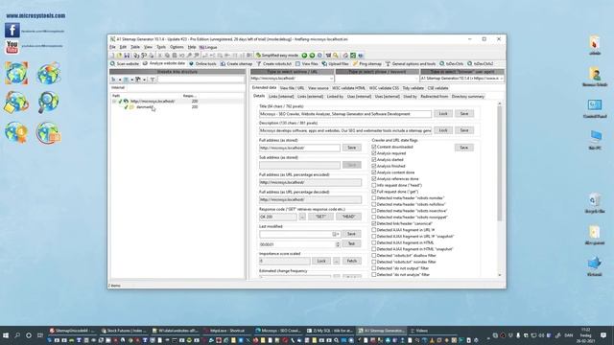Click the taskbar search magnifier icon
Image resolution: width=614 pixels, height=345 pixels.
pos(17,335)
